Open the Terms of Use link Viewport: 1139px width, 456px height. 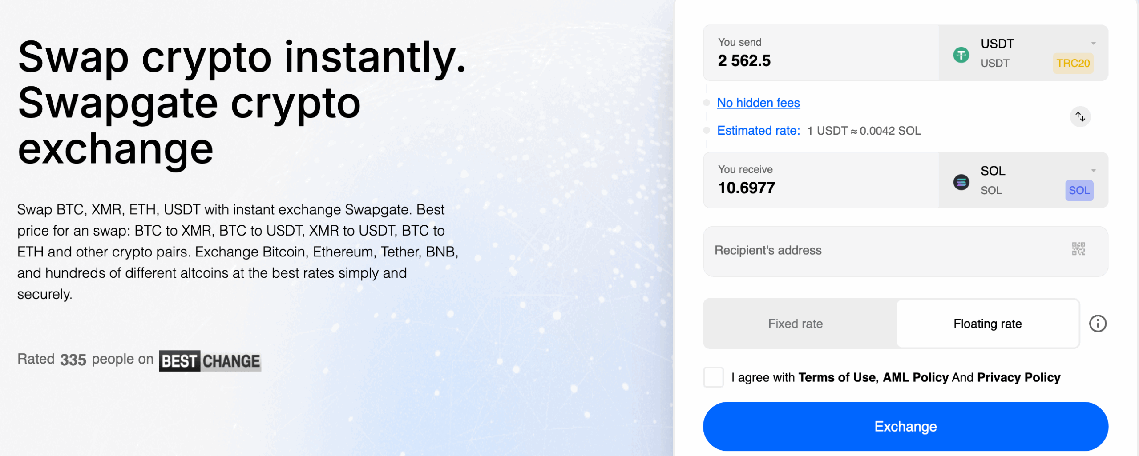(836, 377)
